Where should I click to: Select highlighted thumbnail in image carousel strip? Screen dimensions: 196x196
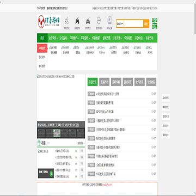pos(57,133)
